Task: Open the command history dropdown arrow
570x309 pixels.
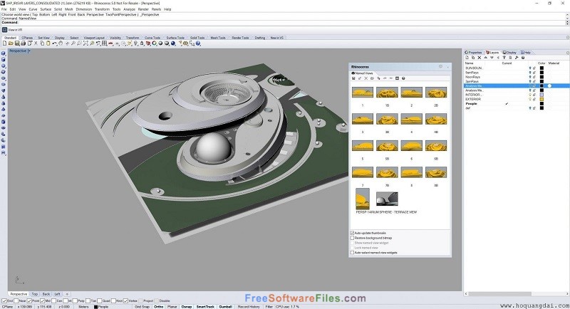Action: [567, 23]
